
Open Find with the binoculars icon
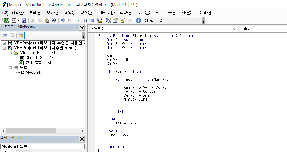[54, 20]
